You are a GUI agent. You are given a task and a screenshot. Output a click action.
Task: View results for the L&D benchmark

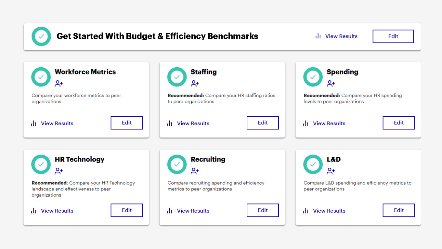[329, 211]
